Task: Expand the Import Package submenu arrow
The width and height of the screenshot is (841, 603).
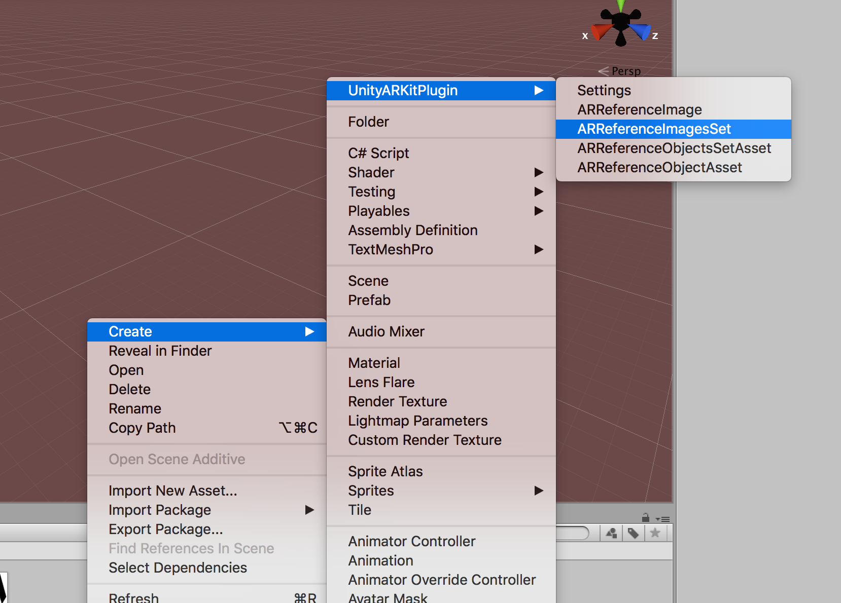Action: tap(309, 510)
